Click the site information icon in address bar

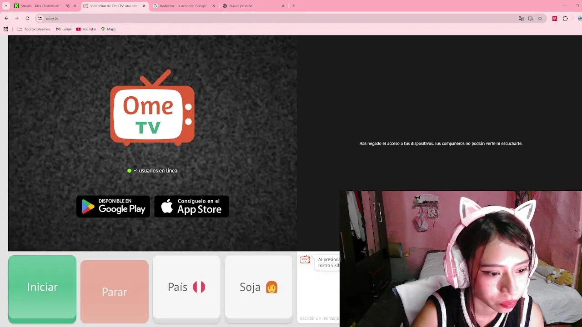coord(40,19)
